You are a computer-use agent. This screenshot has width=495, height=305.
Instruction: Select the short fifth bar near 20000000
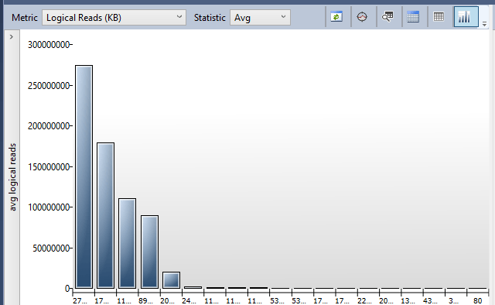coord(172,280)
